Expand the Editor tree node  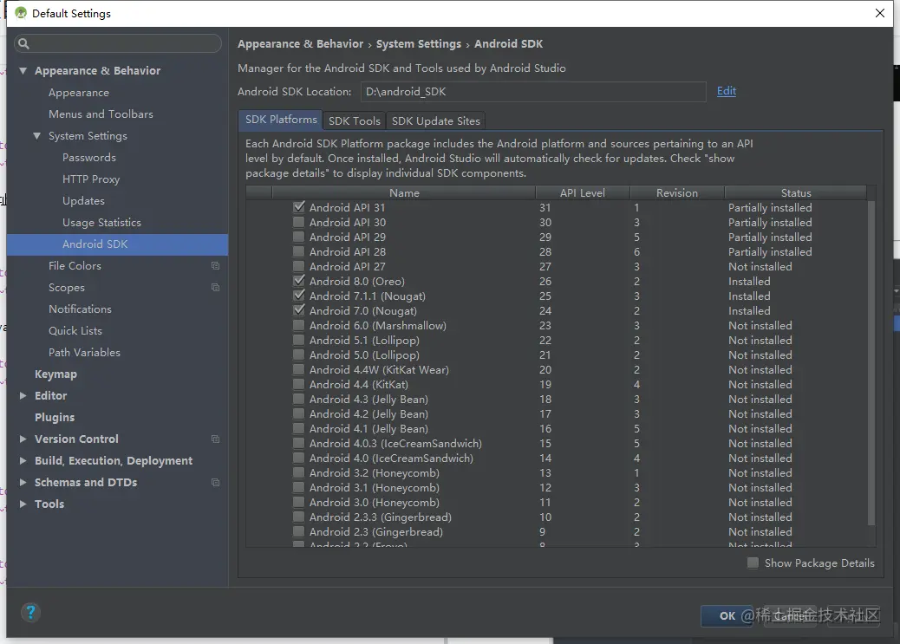(23, 395)
